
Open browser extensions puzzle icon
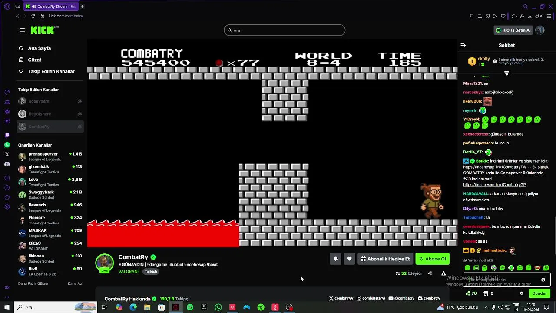click(514, 16)
